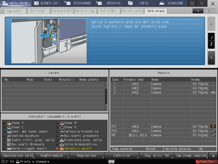Open the ELENCO LAV. tab
Screen dimensions: 218x164
[x=47, y=3]
